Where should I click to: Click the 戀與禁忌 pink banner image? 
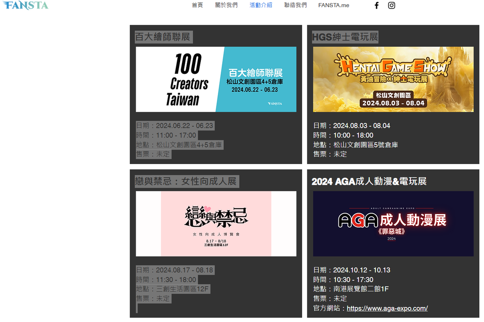tap(216, 224)
